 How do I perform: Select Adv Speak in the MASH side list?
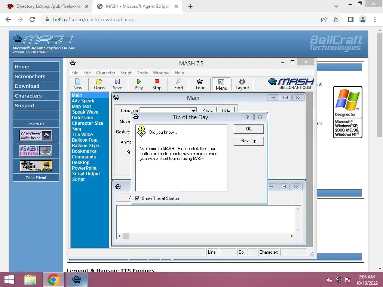pyautogui.click(x=83, y=101)
